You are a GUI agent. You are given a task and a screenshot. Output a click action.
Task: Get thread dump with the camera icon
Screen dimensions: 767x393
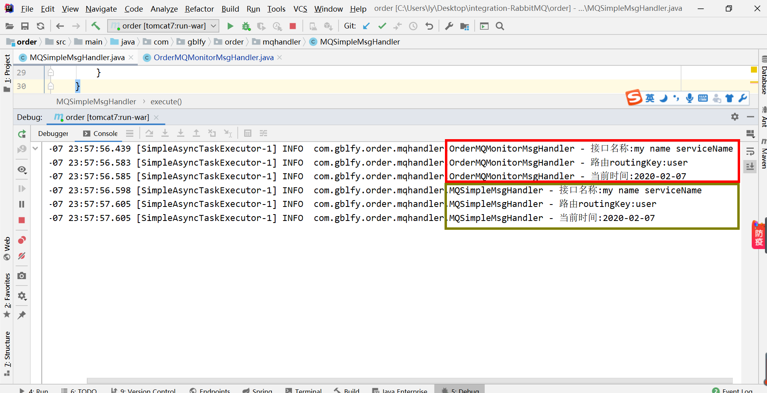click(22, 276)
